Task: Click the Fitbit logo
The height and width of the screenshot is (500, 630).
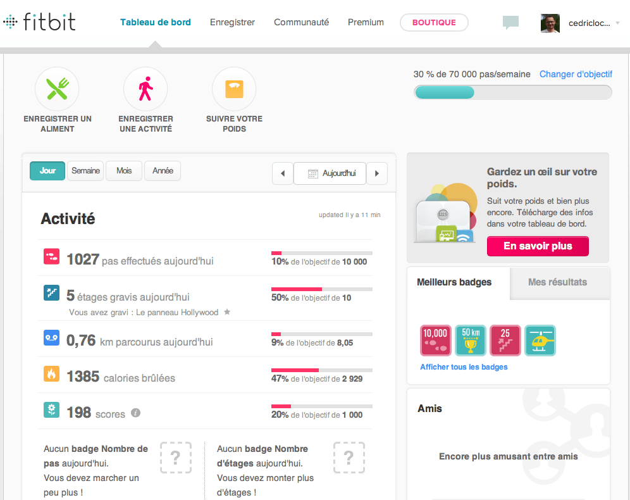Action: [x=39, y=22]
